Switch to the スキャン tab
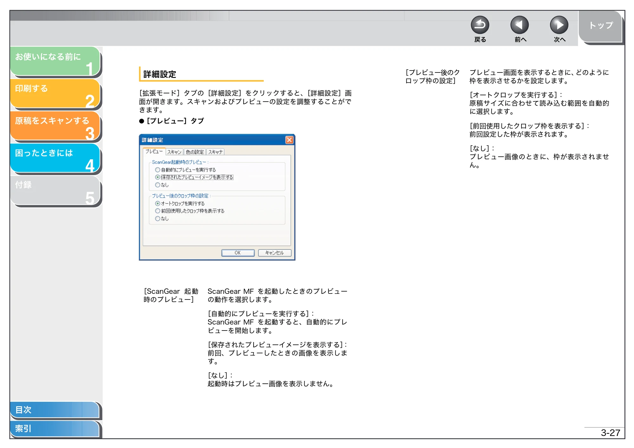Screen dimensions: 634x448 click(x=174, y=152)
